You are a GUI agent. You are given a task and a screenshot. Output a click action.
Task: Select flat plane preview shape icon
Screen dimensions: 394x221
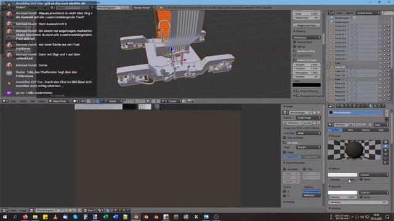tap(385, 142)
